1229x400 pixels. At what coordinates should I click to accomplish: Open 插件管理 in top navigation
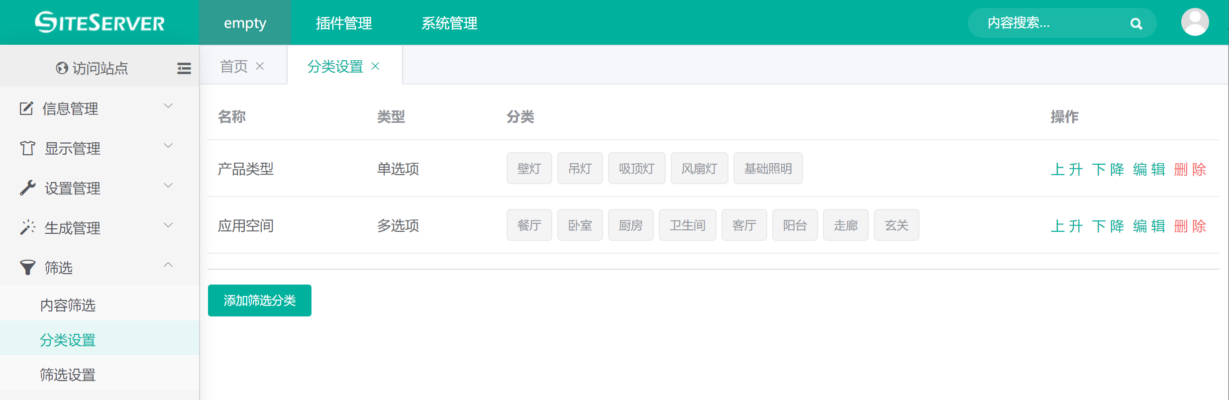344,23
